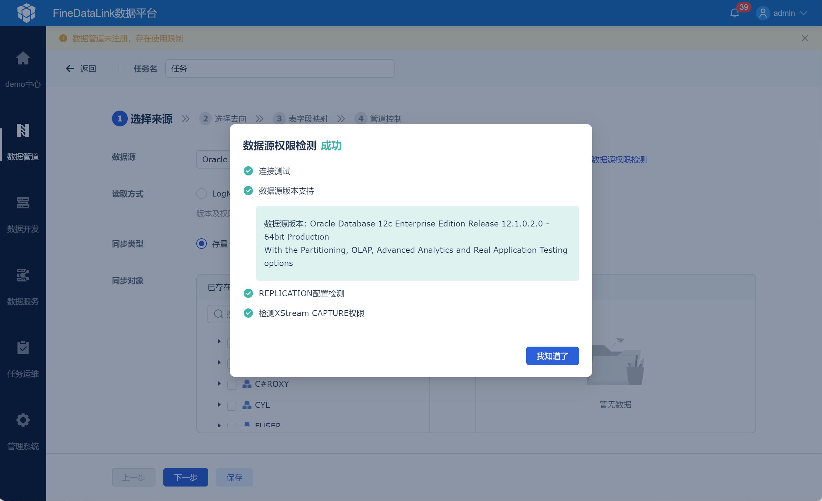
Task: Click the FineDataLink logo
Action: tap(26, 13)
